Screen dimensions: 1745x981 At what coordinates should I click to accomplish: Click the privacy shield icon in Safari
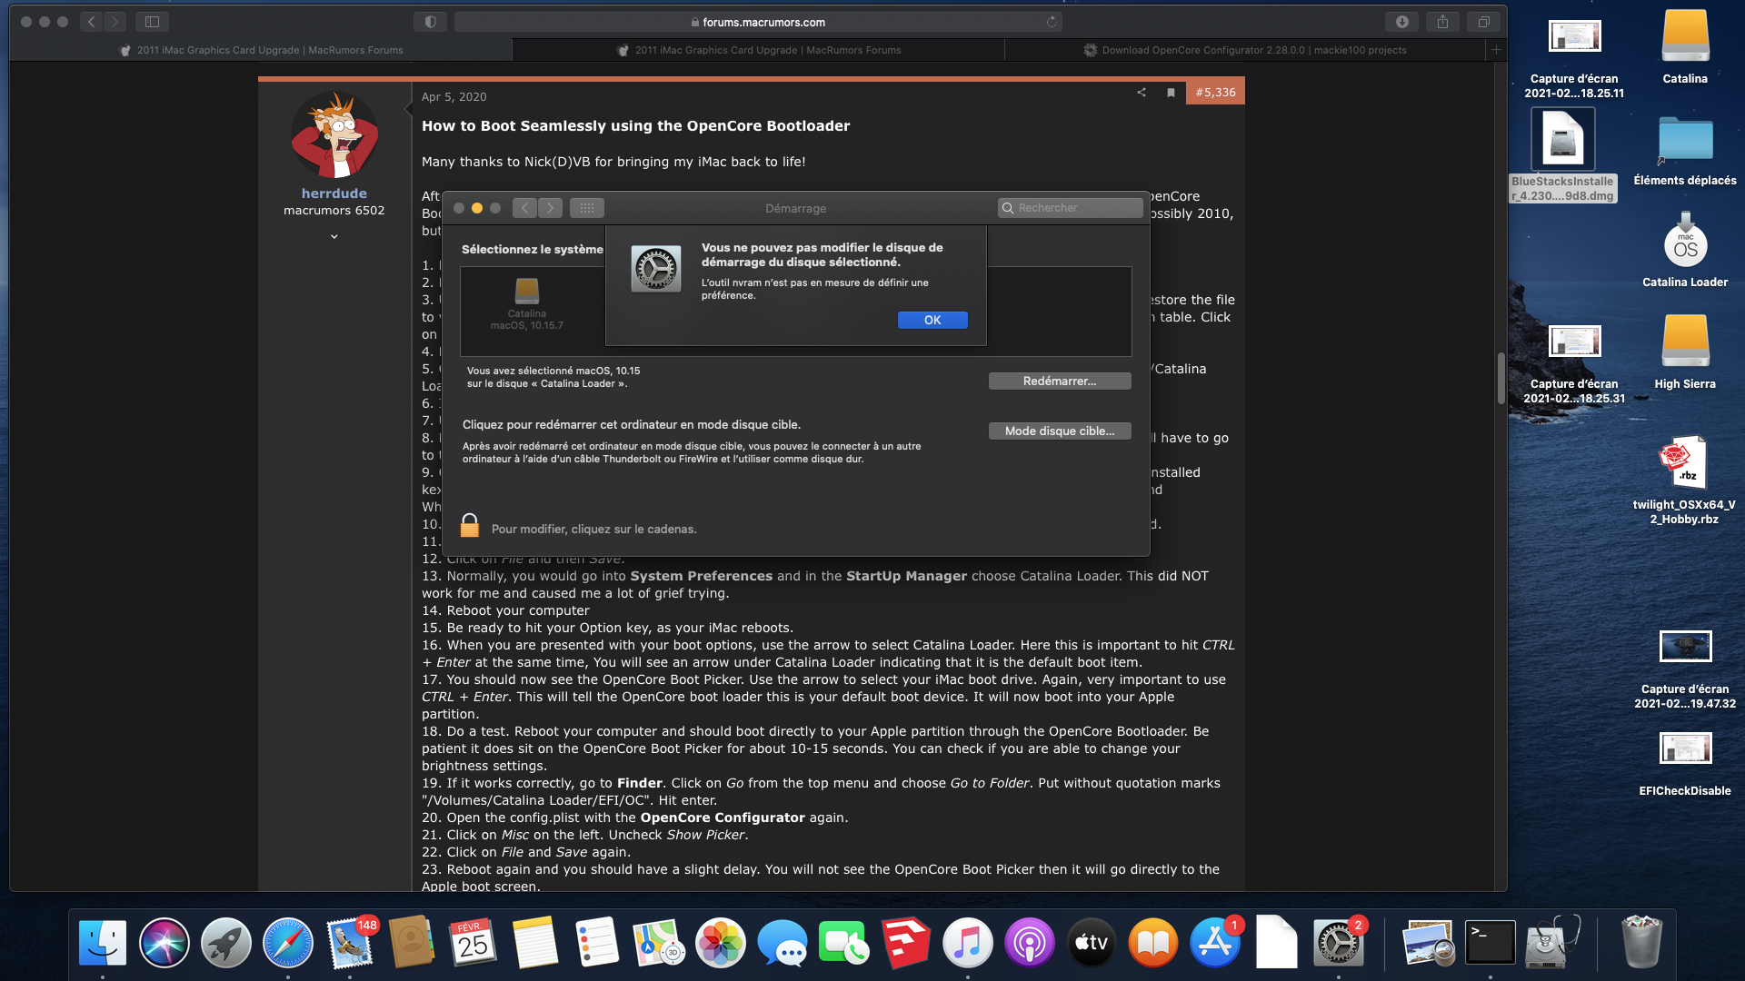[x=430, y=22]
